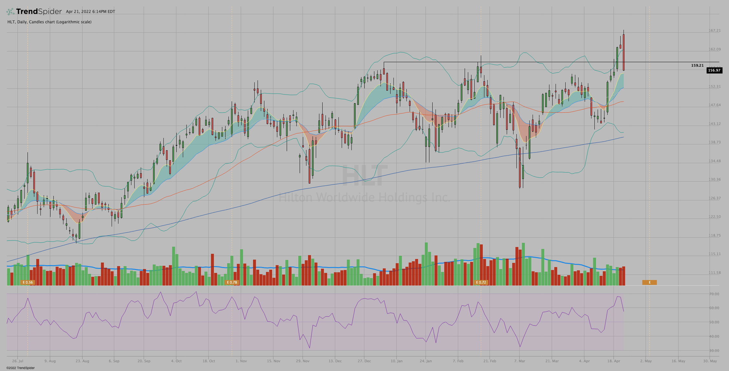Click the E 0.78 earnings marker

tap(232, 282)
